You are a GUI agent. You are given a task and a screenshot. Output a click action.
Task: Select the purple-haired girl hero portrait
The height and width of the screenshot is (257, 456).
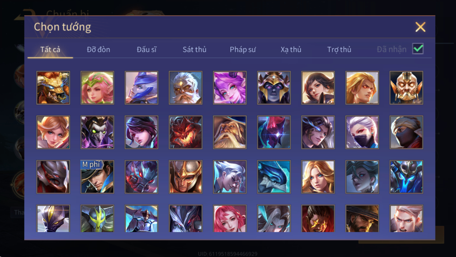click(x=230, y=88)
